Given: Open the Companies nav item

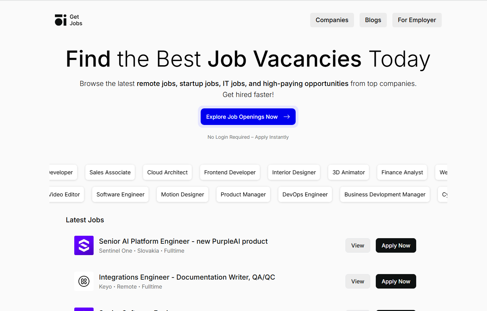Looking at the screenshot, I should point(332,20).
